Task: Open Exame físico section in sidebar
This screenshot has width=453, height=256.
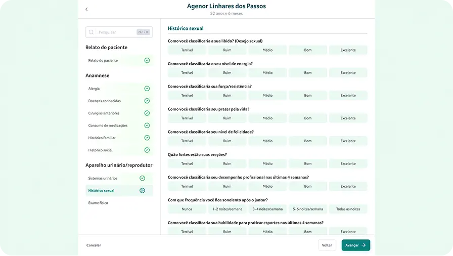Action: [98, 203]
